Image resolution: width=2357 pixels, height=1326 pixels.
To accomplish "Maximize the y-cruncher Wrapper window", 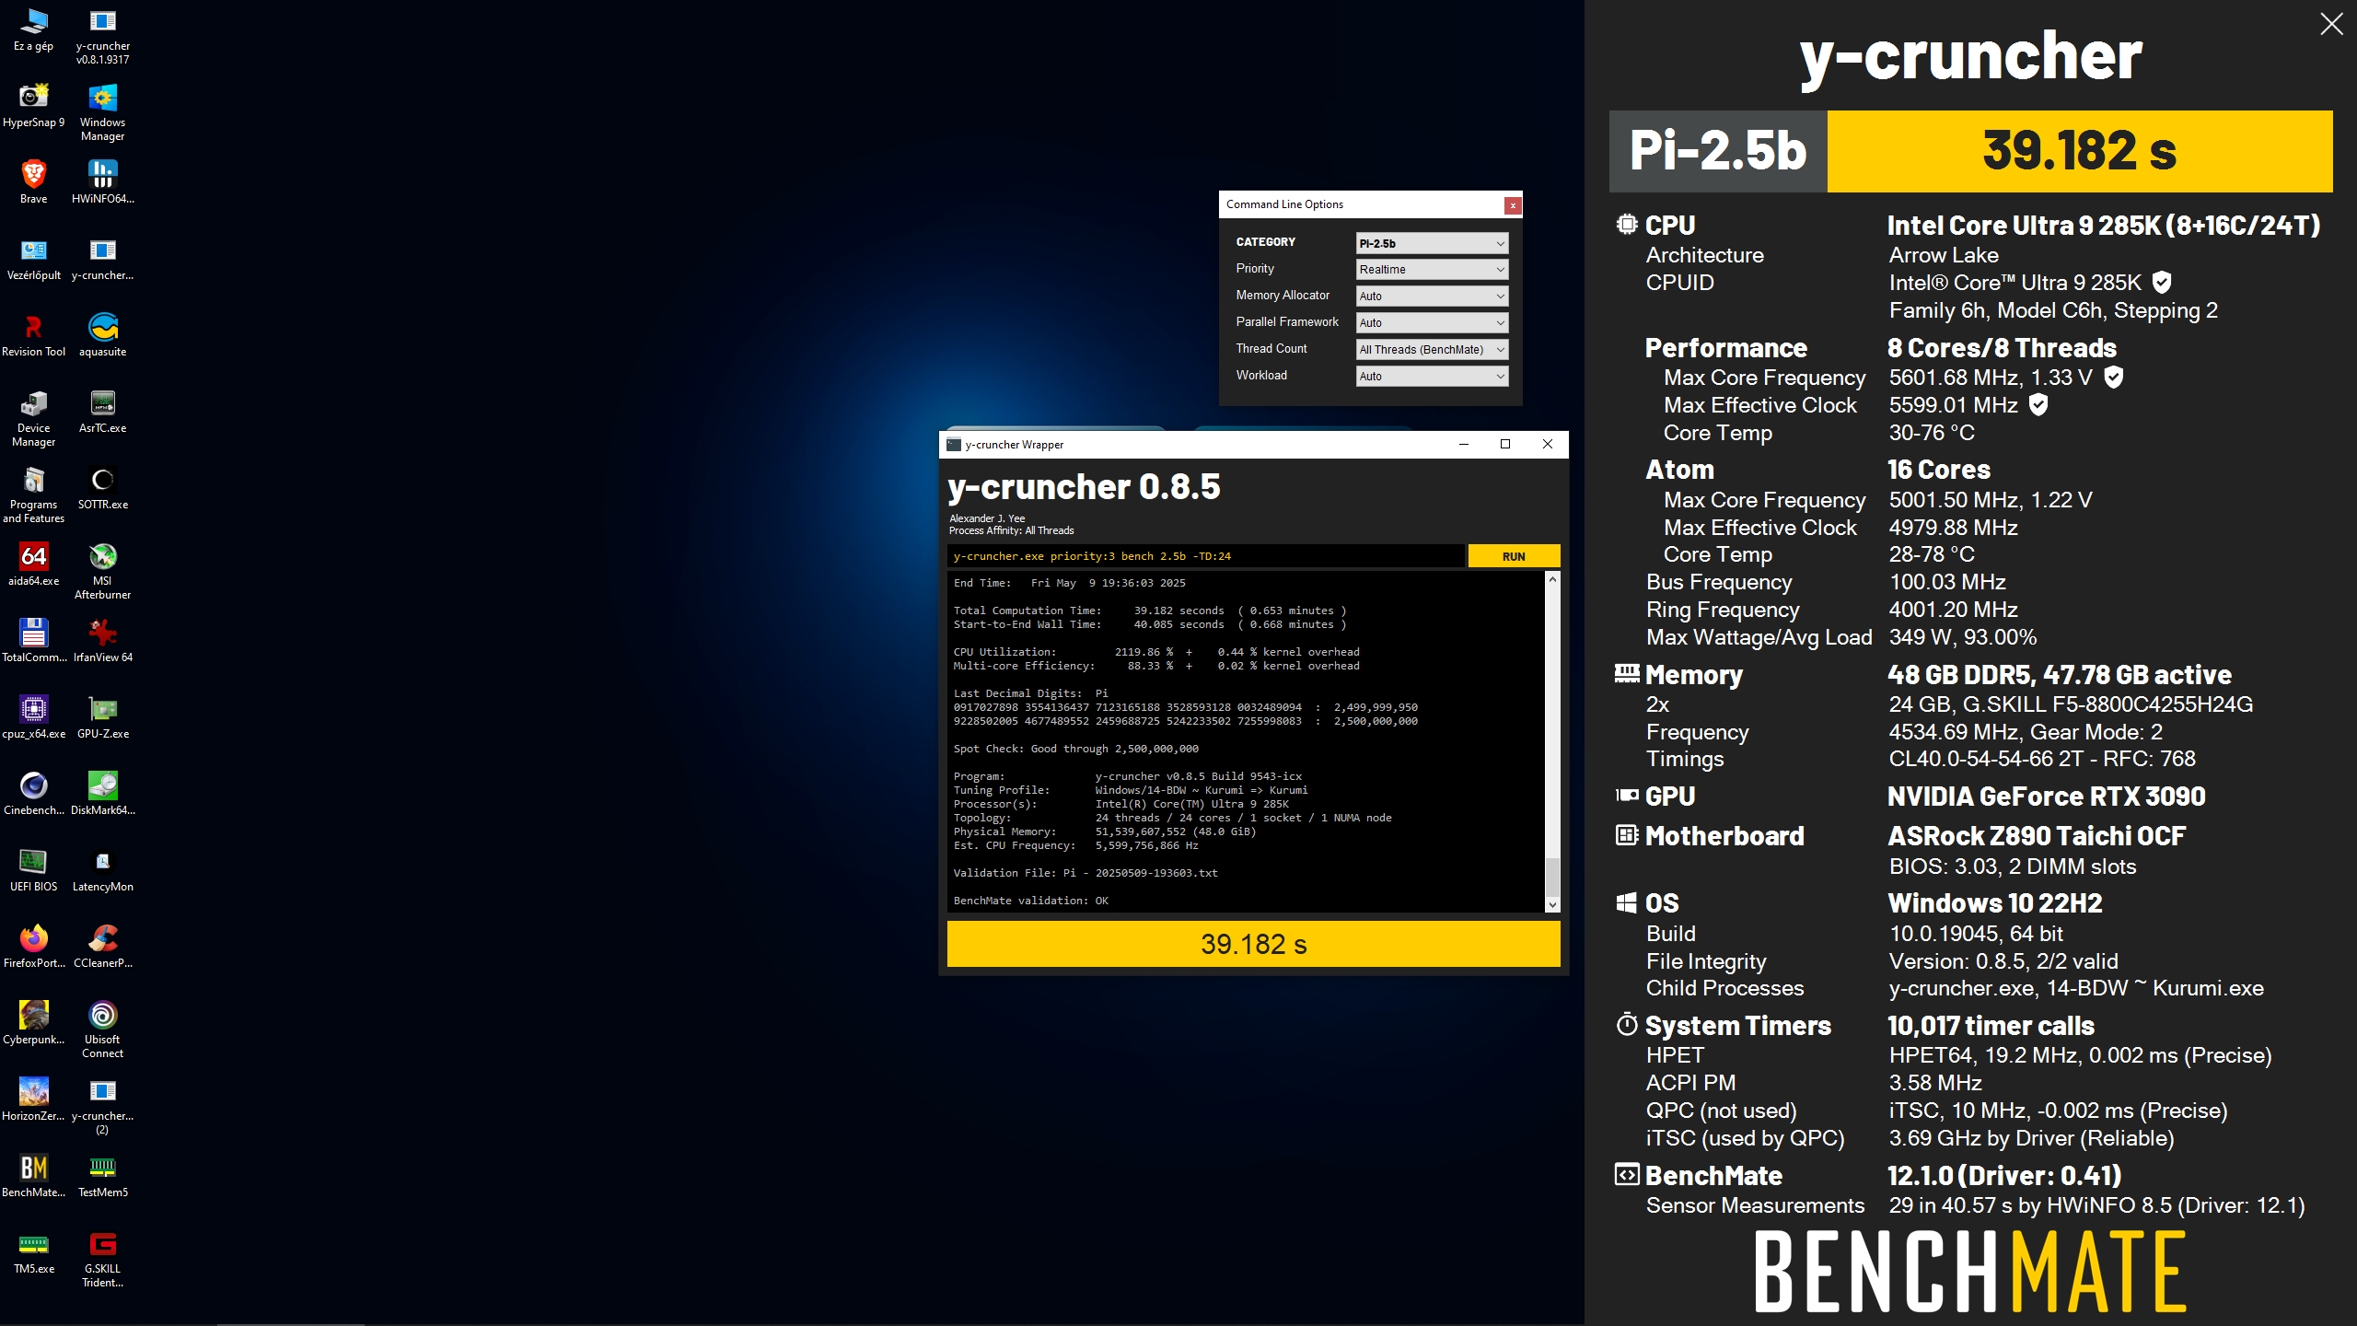I will point(1505,444).
